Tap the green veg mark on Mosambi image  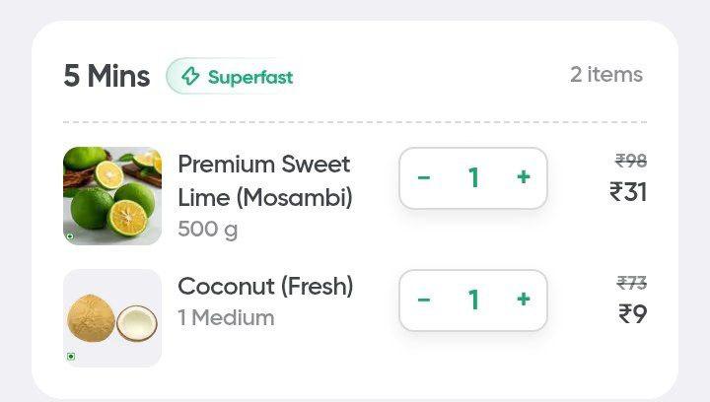[70, 236]
